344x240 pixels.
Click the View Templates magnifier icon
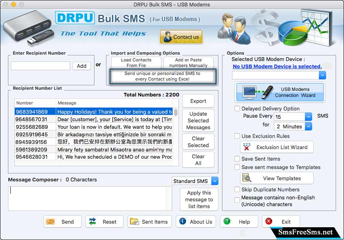(x=247, y=178)
